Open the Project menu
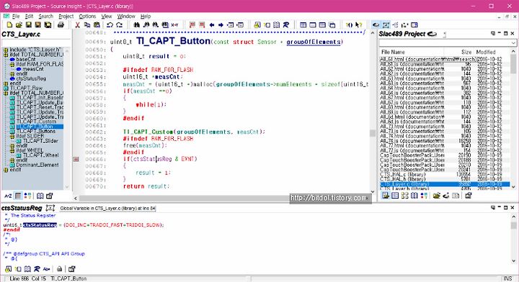Screen dimensions: 519x282 (66, 16)
